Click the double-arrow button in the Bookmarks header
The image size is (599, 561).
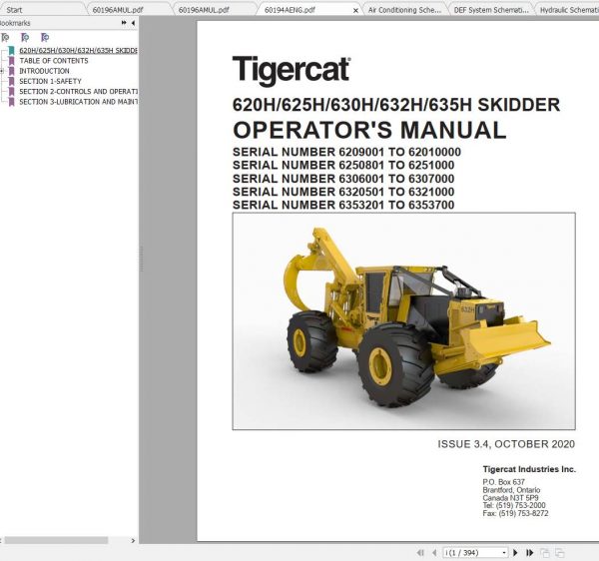pyautogui.click(x=124, y=23)
